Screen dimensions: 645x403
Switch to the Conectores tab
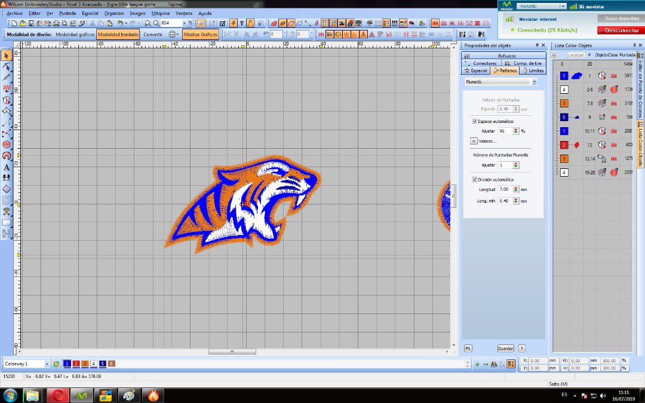click(x=482, y=63)
